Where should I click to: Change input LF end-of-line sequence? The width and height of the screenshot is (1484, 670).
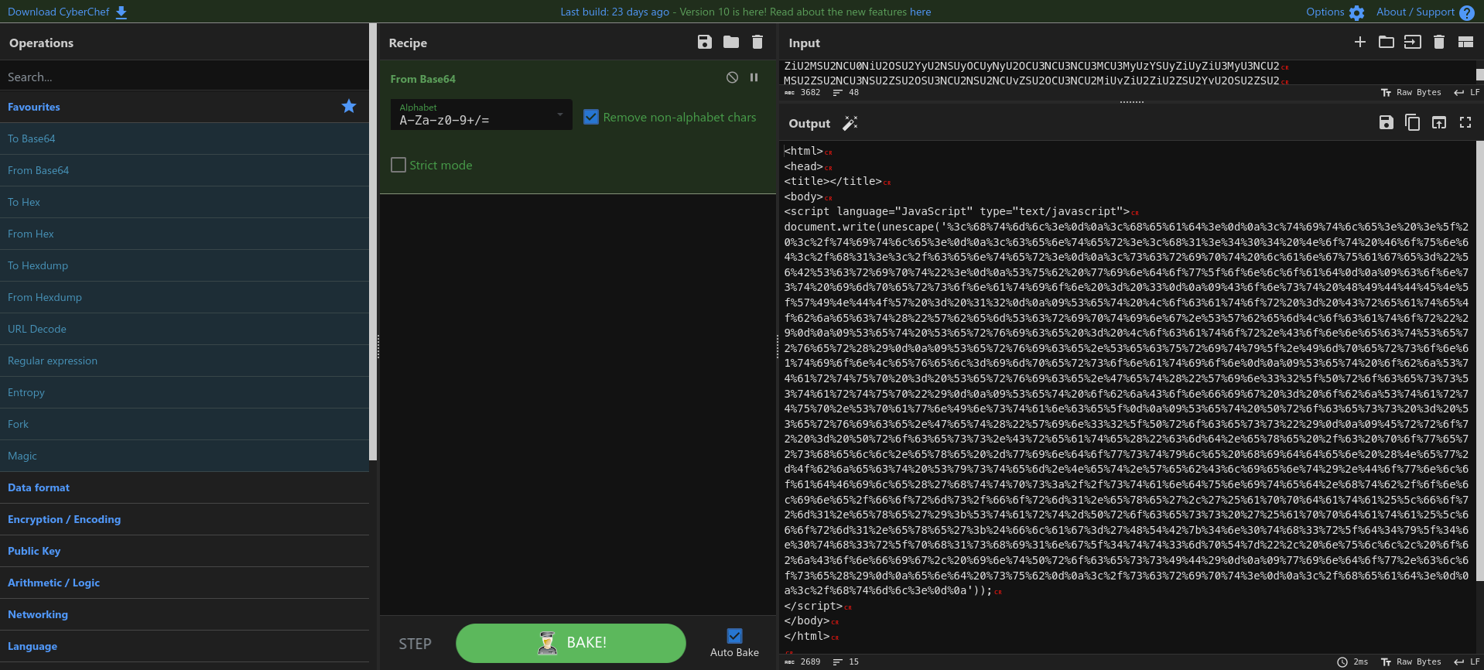1467,92
